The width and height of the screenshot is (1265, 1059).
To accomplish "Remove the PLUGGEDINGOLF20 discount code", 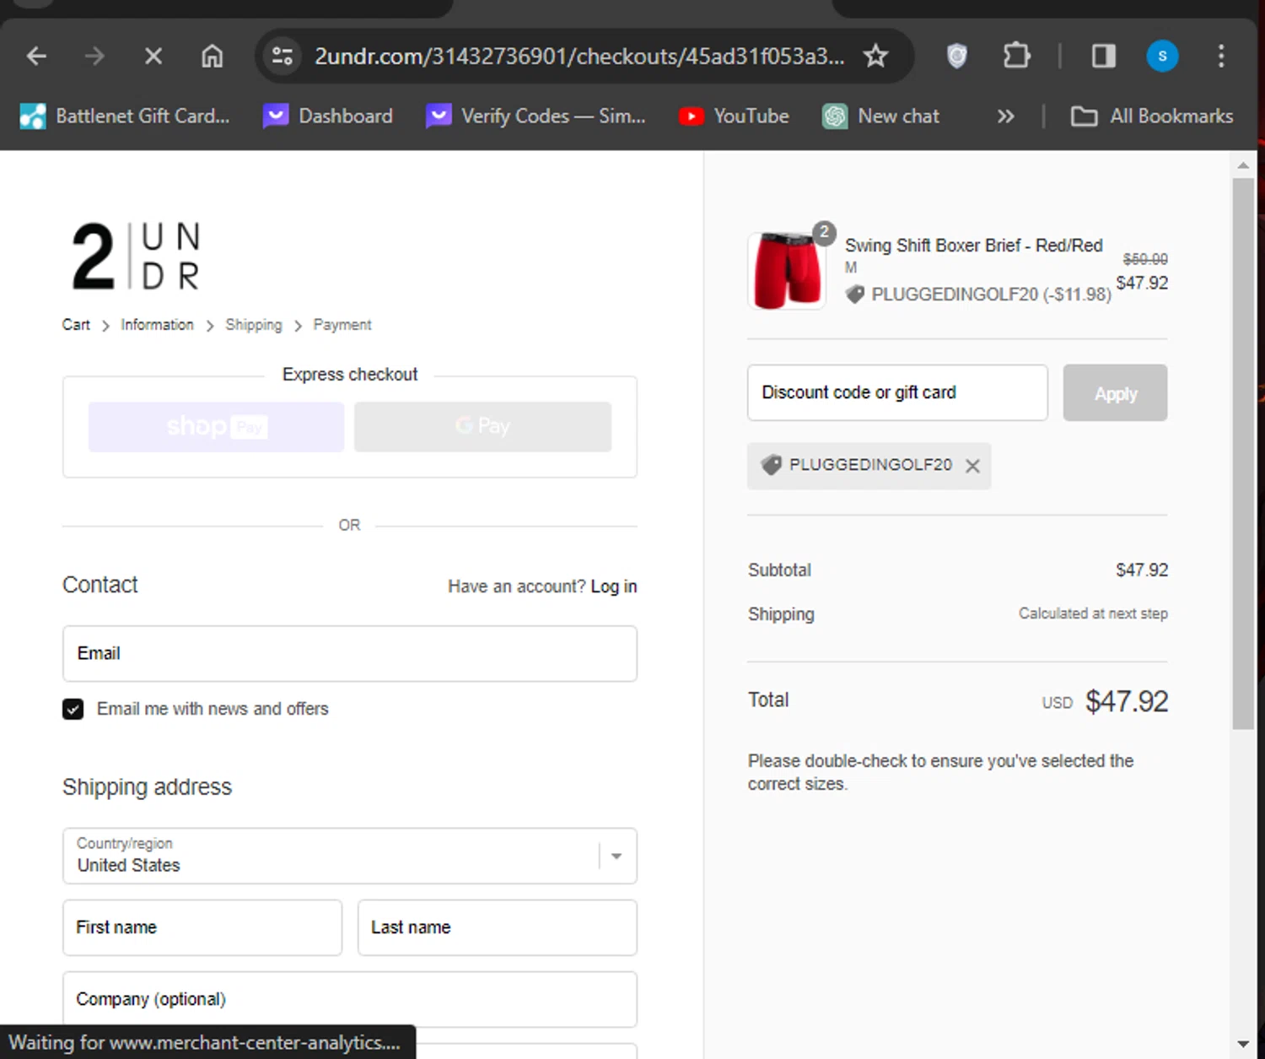I will [x=972, y=466].
